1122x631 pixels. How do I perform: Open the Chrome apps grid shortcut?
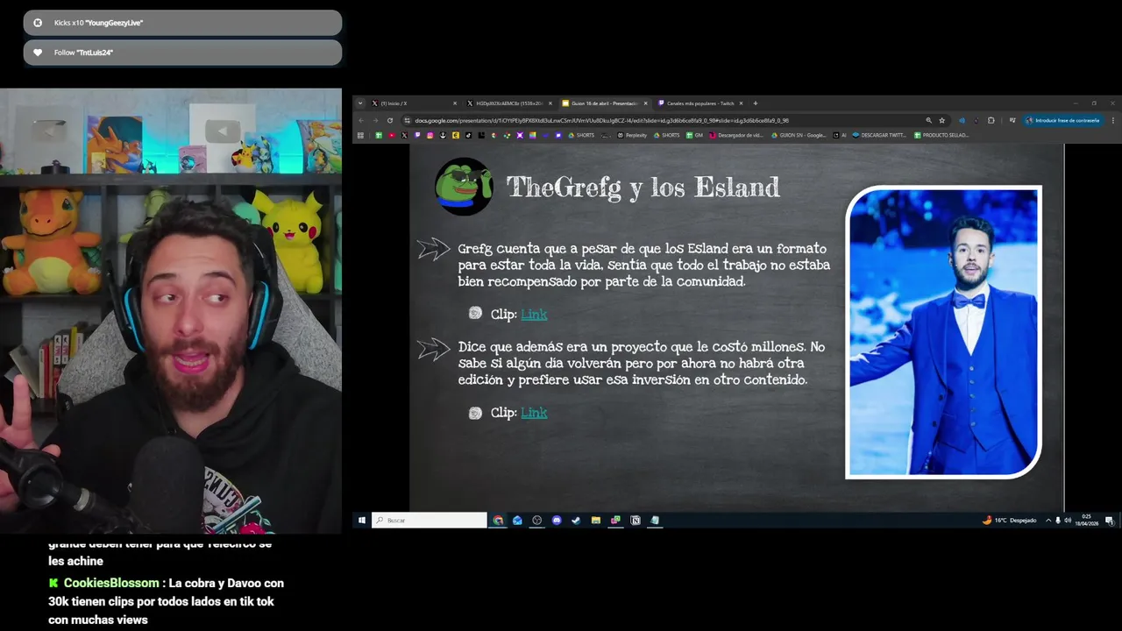(x=360, y=135)
